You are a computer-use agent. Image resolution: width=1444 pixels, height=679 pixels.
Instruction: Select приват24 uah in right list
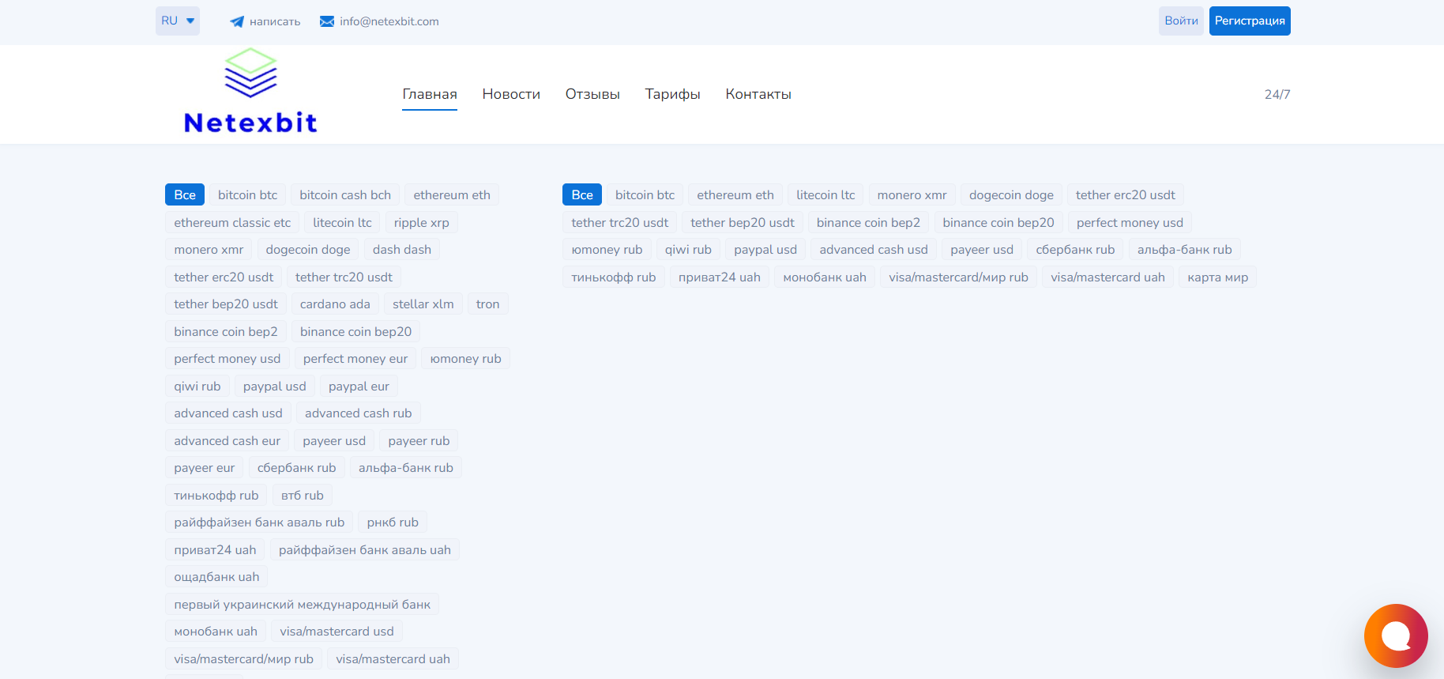pyautogui.click(x=720, y=277)
